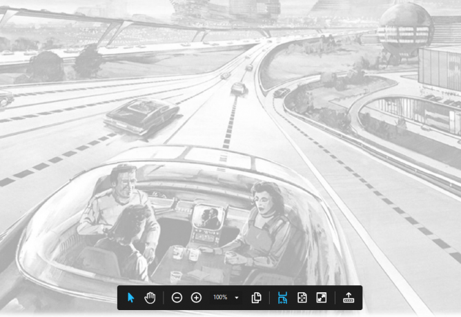This screenshot has width=461, height=317.
Task: Choose the fit one full page icon
Action: (x=302, y=298)
